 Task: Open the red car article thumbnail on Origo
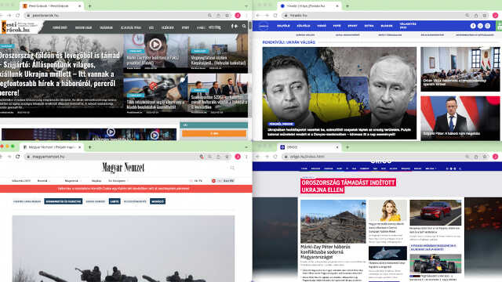click(435, 212)
